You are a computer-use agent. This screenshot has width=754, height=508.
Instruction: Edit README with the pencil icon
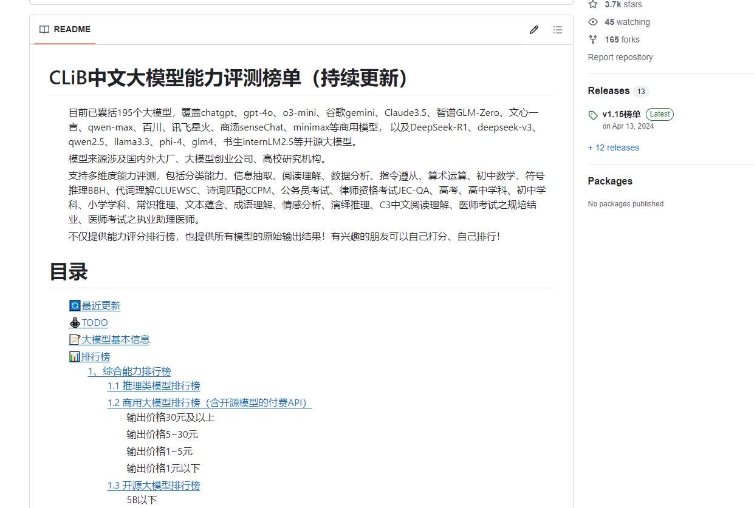(x=534, y=30)
